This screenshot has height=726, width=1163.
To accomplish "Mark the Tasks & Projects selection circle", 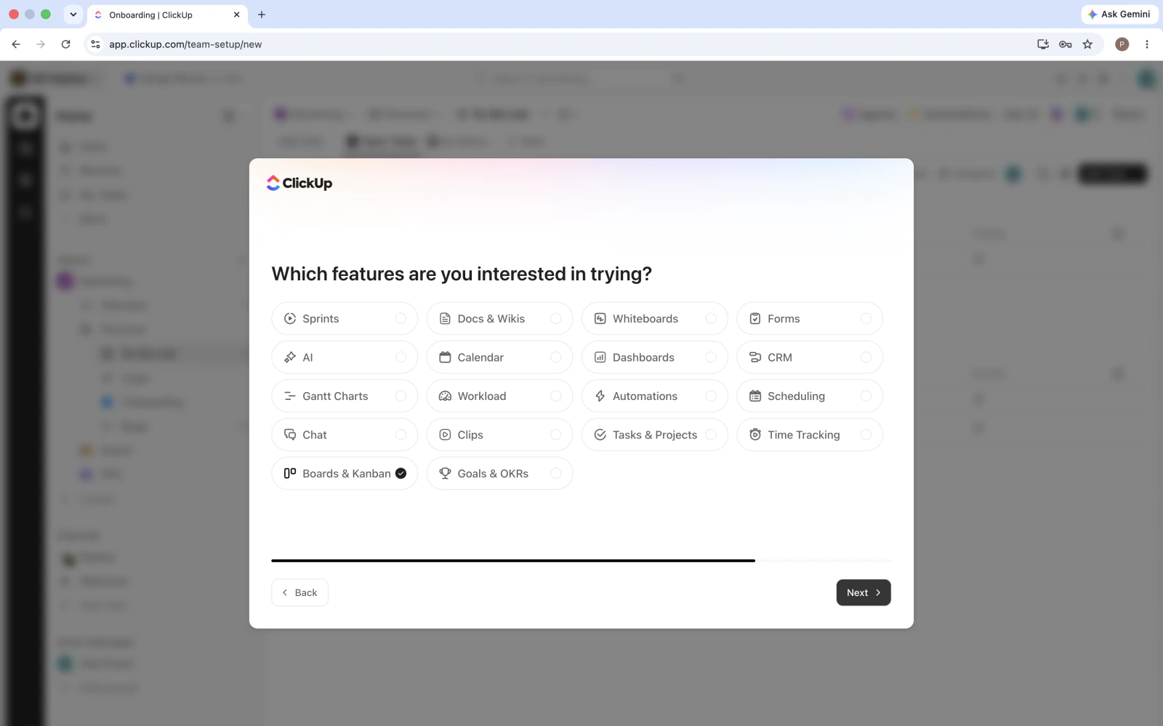I will point(711,435).
